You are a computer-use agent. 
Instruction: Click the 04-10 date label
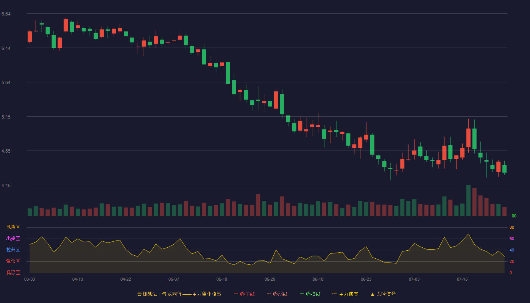point(78,279)
